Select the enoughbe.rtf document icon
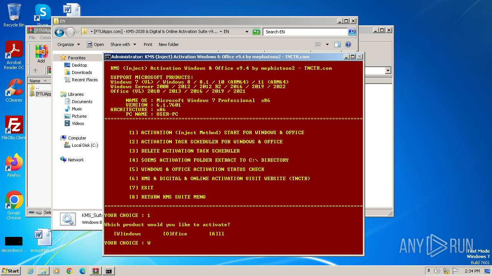The width and height of the screenshot is (492, 276). coord(43,241)
